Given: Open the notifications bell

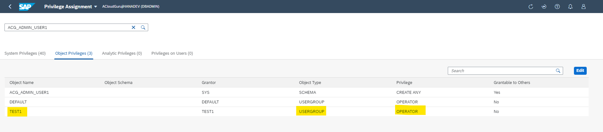Looking at the screenshot, I should [x=570, y=6].
